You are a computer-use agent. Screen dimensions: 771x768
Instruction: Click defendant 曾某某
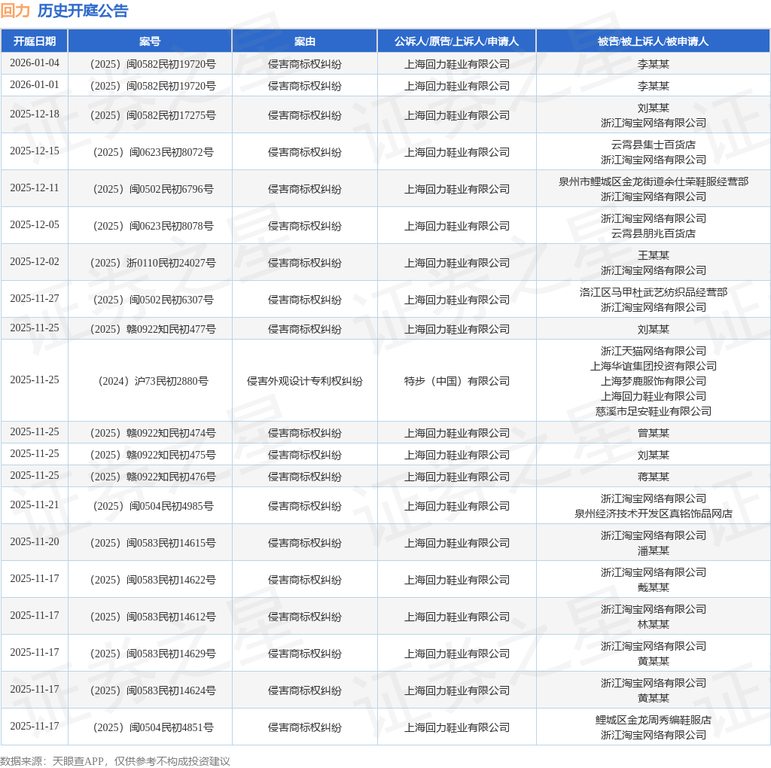(653, 433)
